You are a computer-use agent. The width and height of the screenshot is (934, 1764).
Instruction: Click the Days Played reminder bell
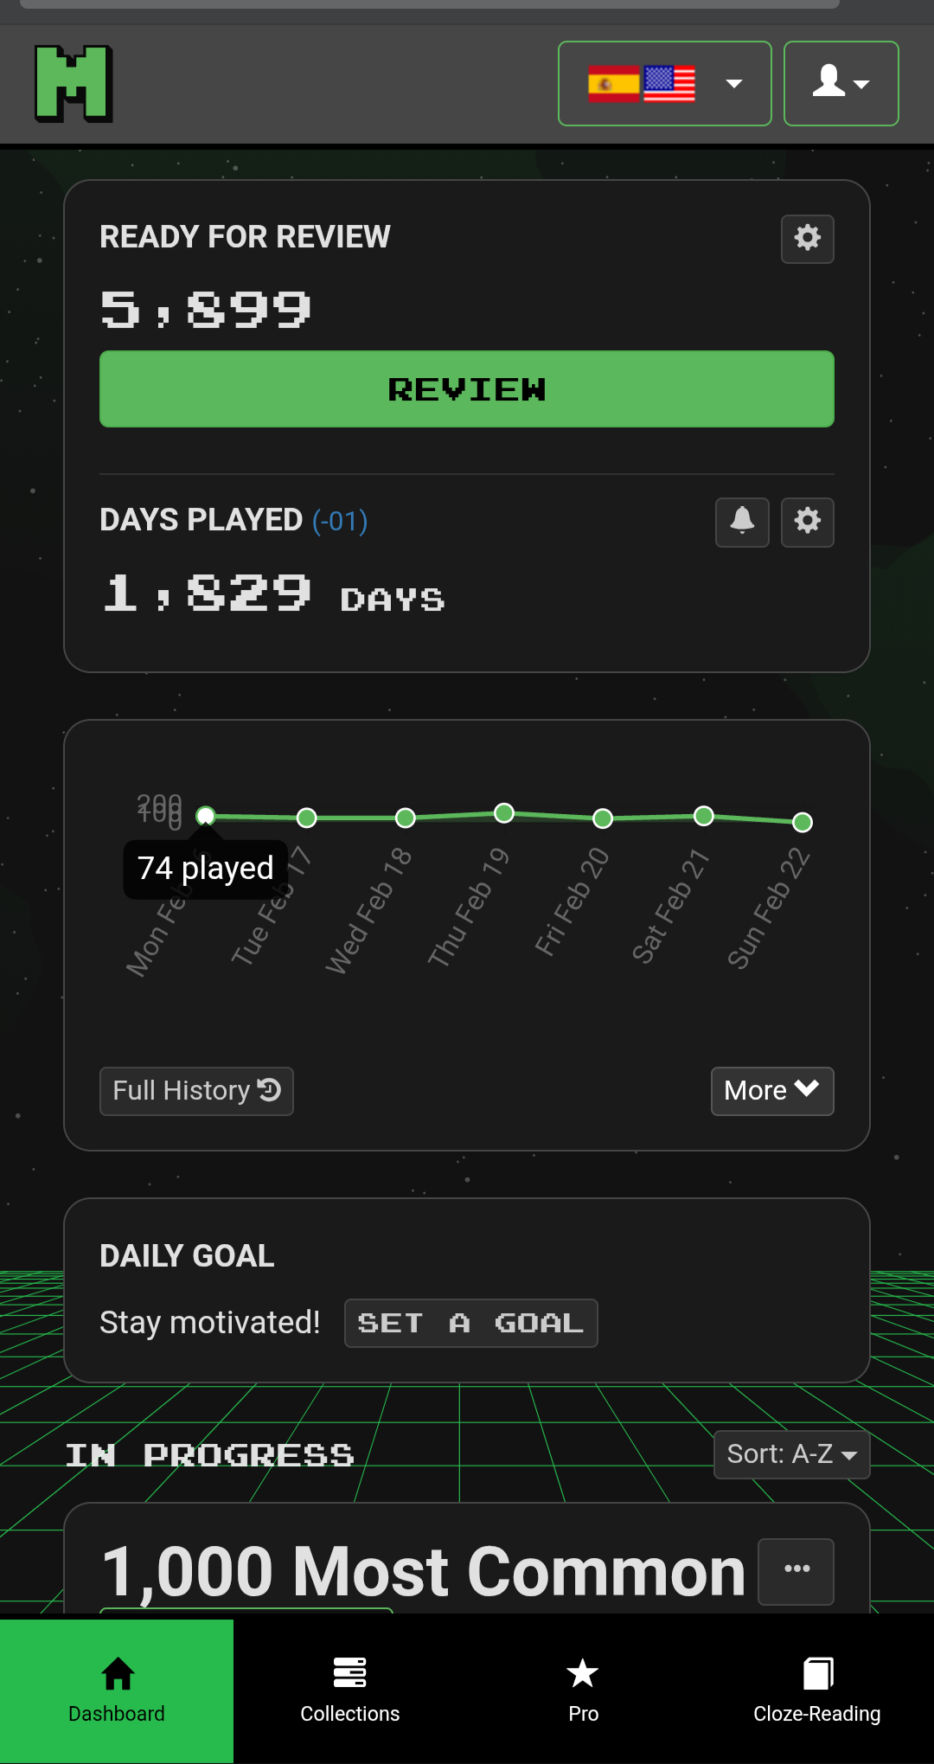[x=742, y=522]
